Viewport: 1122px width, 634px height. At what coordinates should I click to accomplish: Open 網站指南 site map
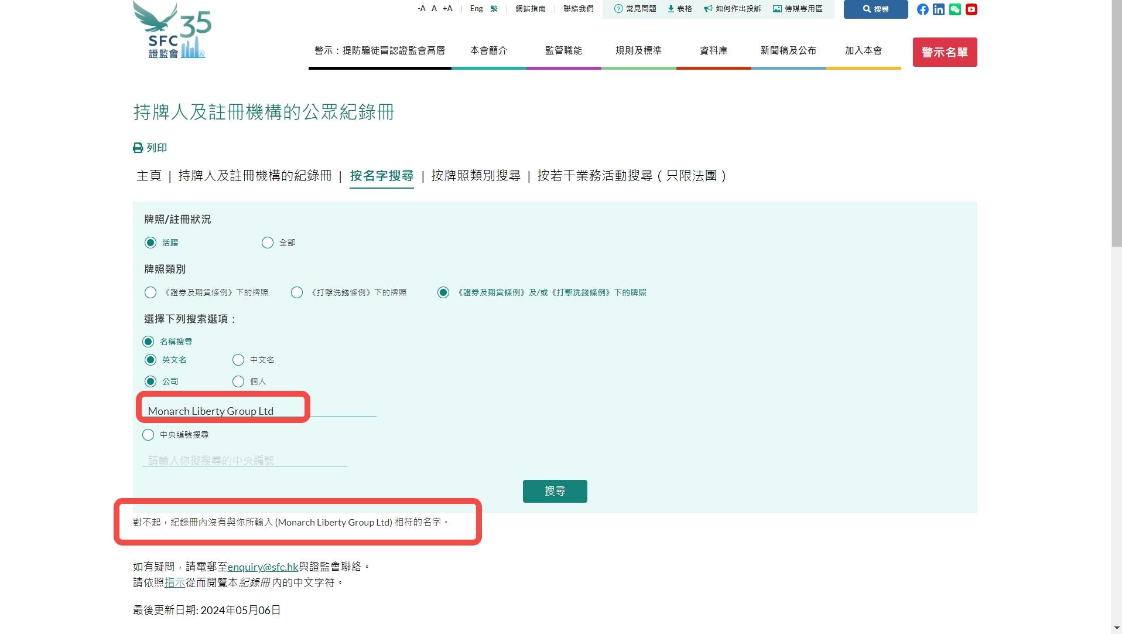[531, 9]
